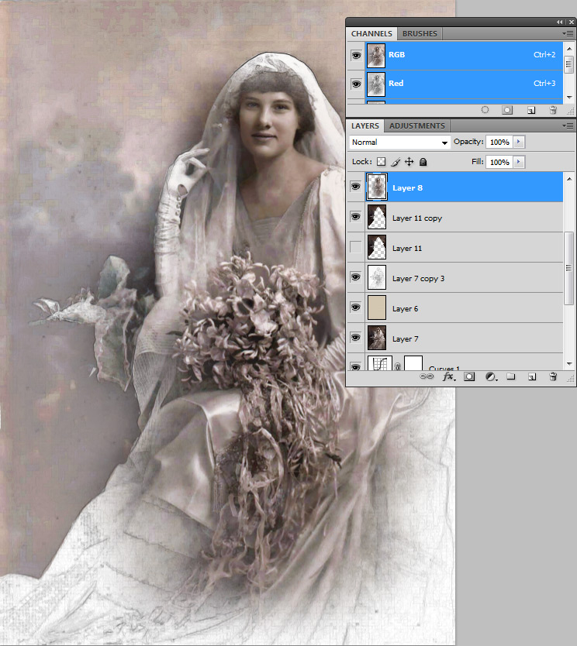Click chain link between Curves 1 thumbnails
The width and height of the screenshot is (577, 646).
click(398, 366)
